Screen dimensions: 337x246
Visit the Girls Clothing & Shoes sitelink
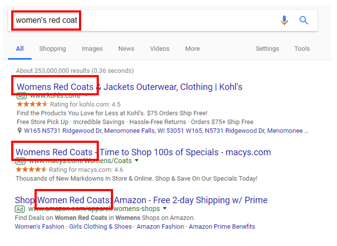click(101, 227)
